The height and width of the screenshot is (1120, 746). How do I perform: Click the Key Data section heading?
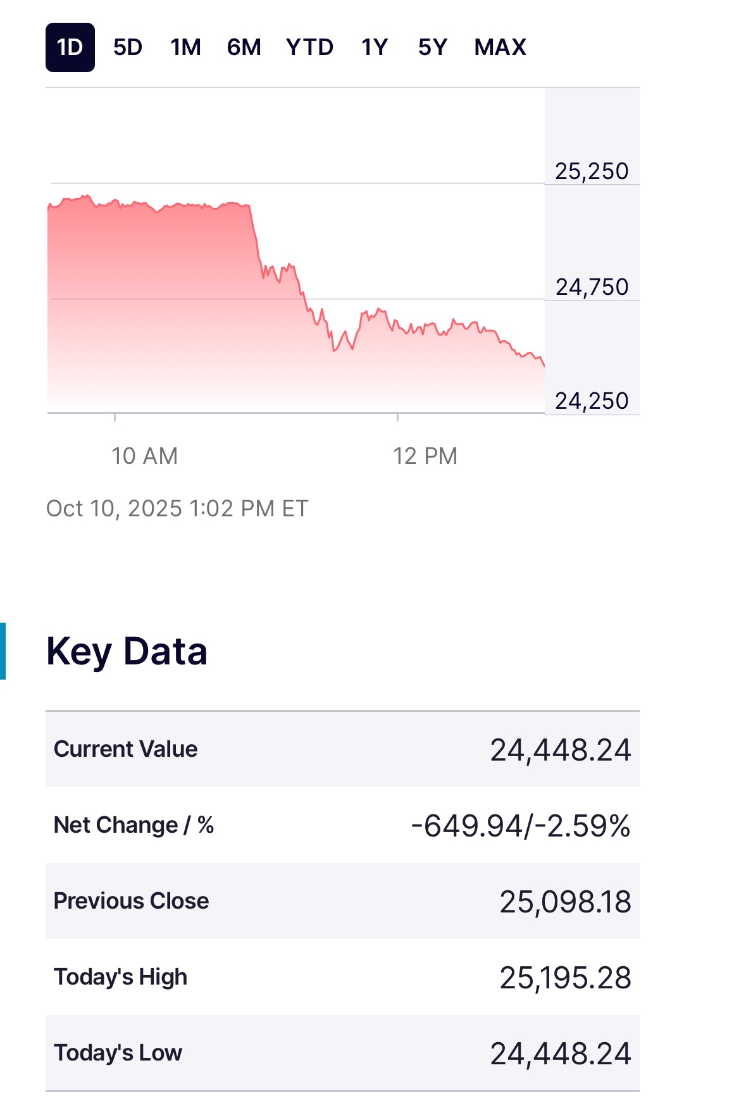pyautogui.click(x=127, y=652)
